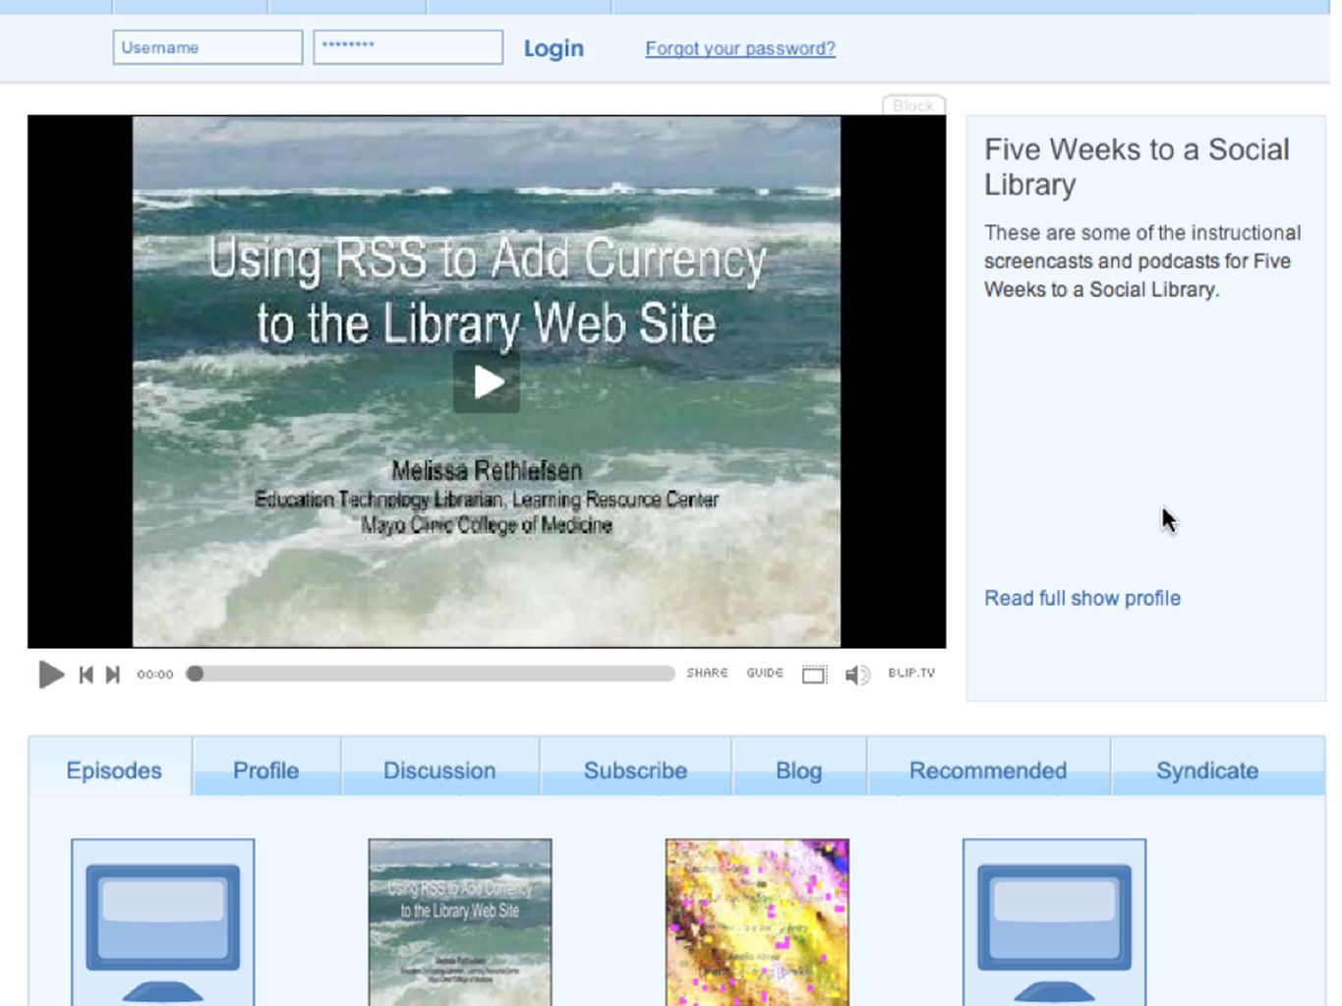The height and width of the screenshot is (1006, 1342).
Task: Open the Using RSS episode thumbnail
Action: 460,922
